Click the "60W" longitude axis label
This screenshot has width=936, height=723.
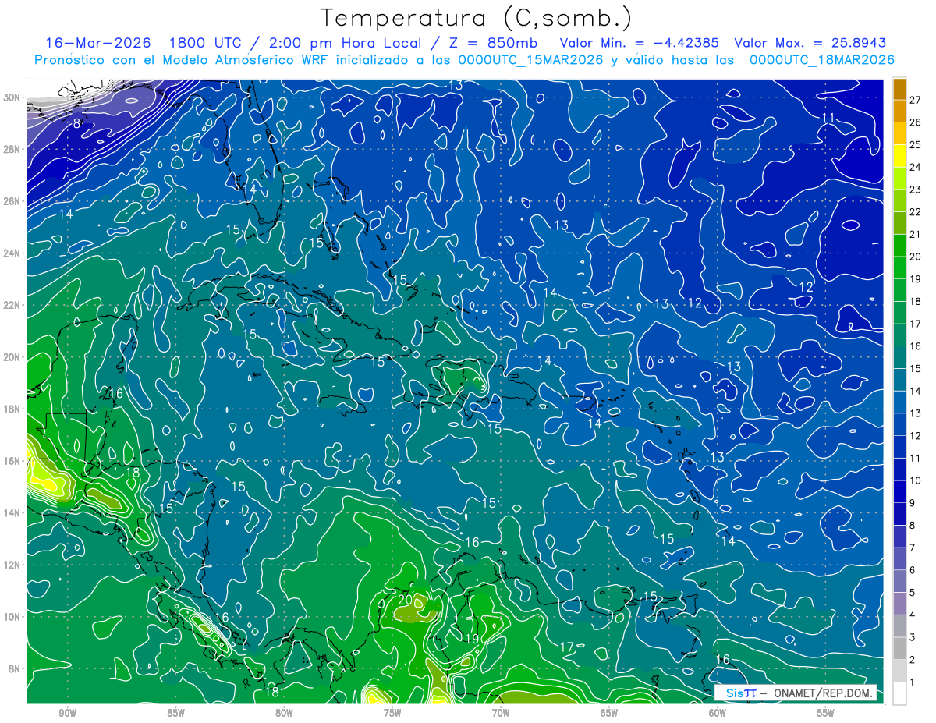click(718, 713)
